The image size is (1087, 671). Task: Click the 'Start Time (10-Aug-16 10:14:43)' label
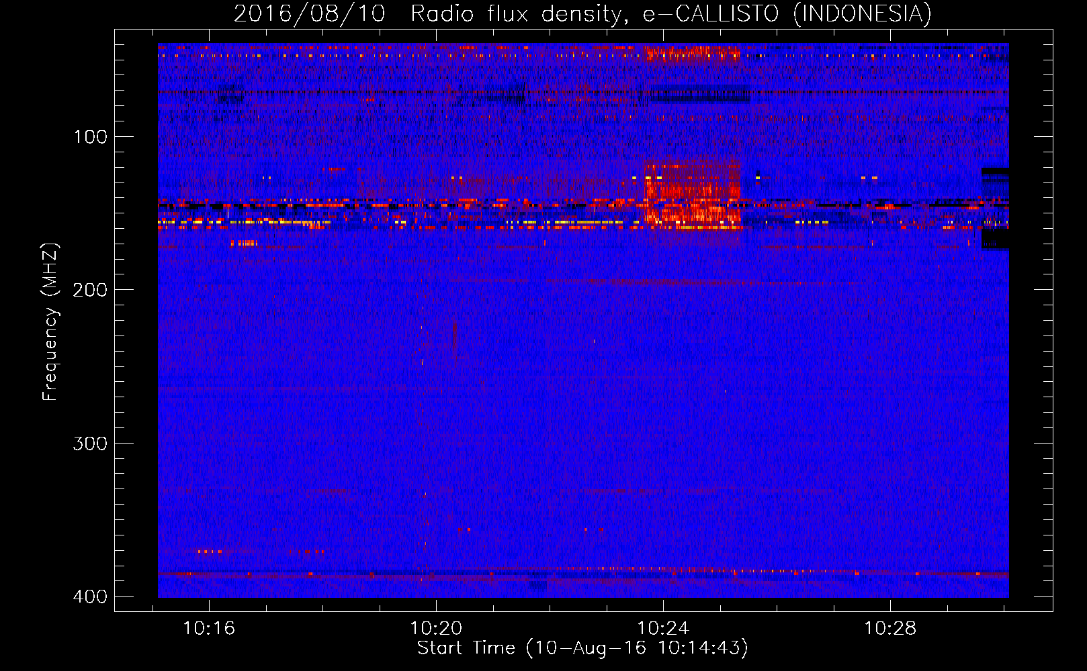click(582, 648)
